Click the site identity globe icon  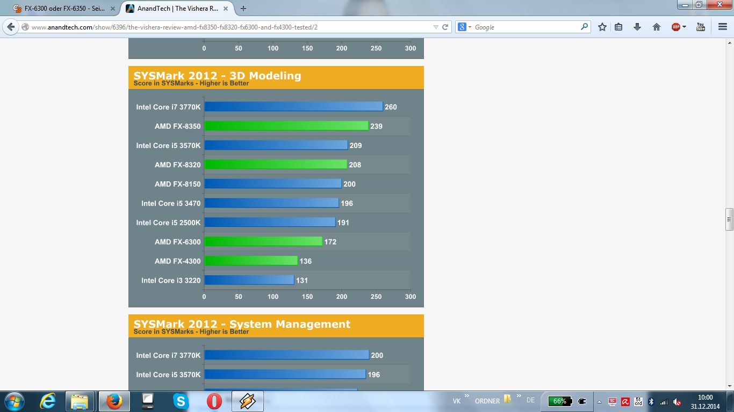point(25,27)
